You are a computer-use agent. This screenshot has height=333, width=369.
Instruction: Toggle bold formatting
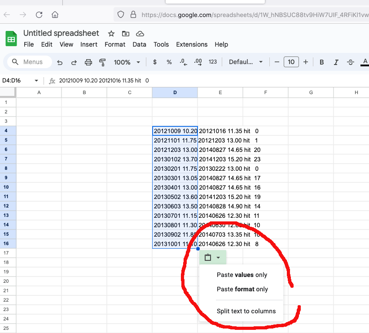tap(322, 62)
